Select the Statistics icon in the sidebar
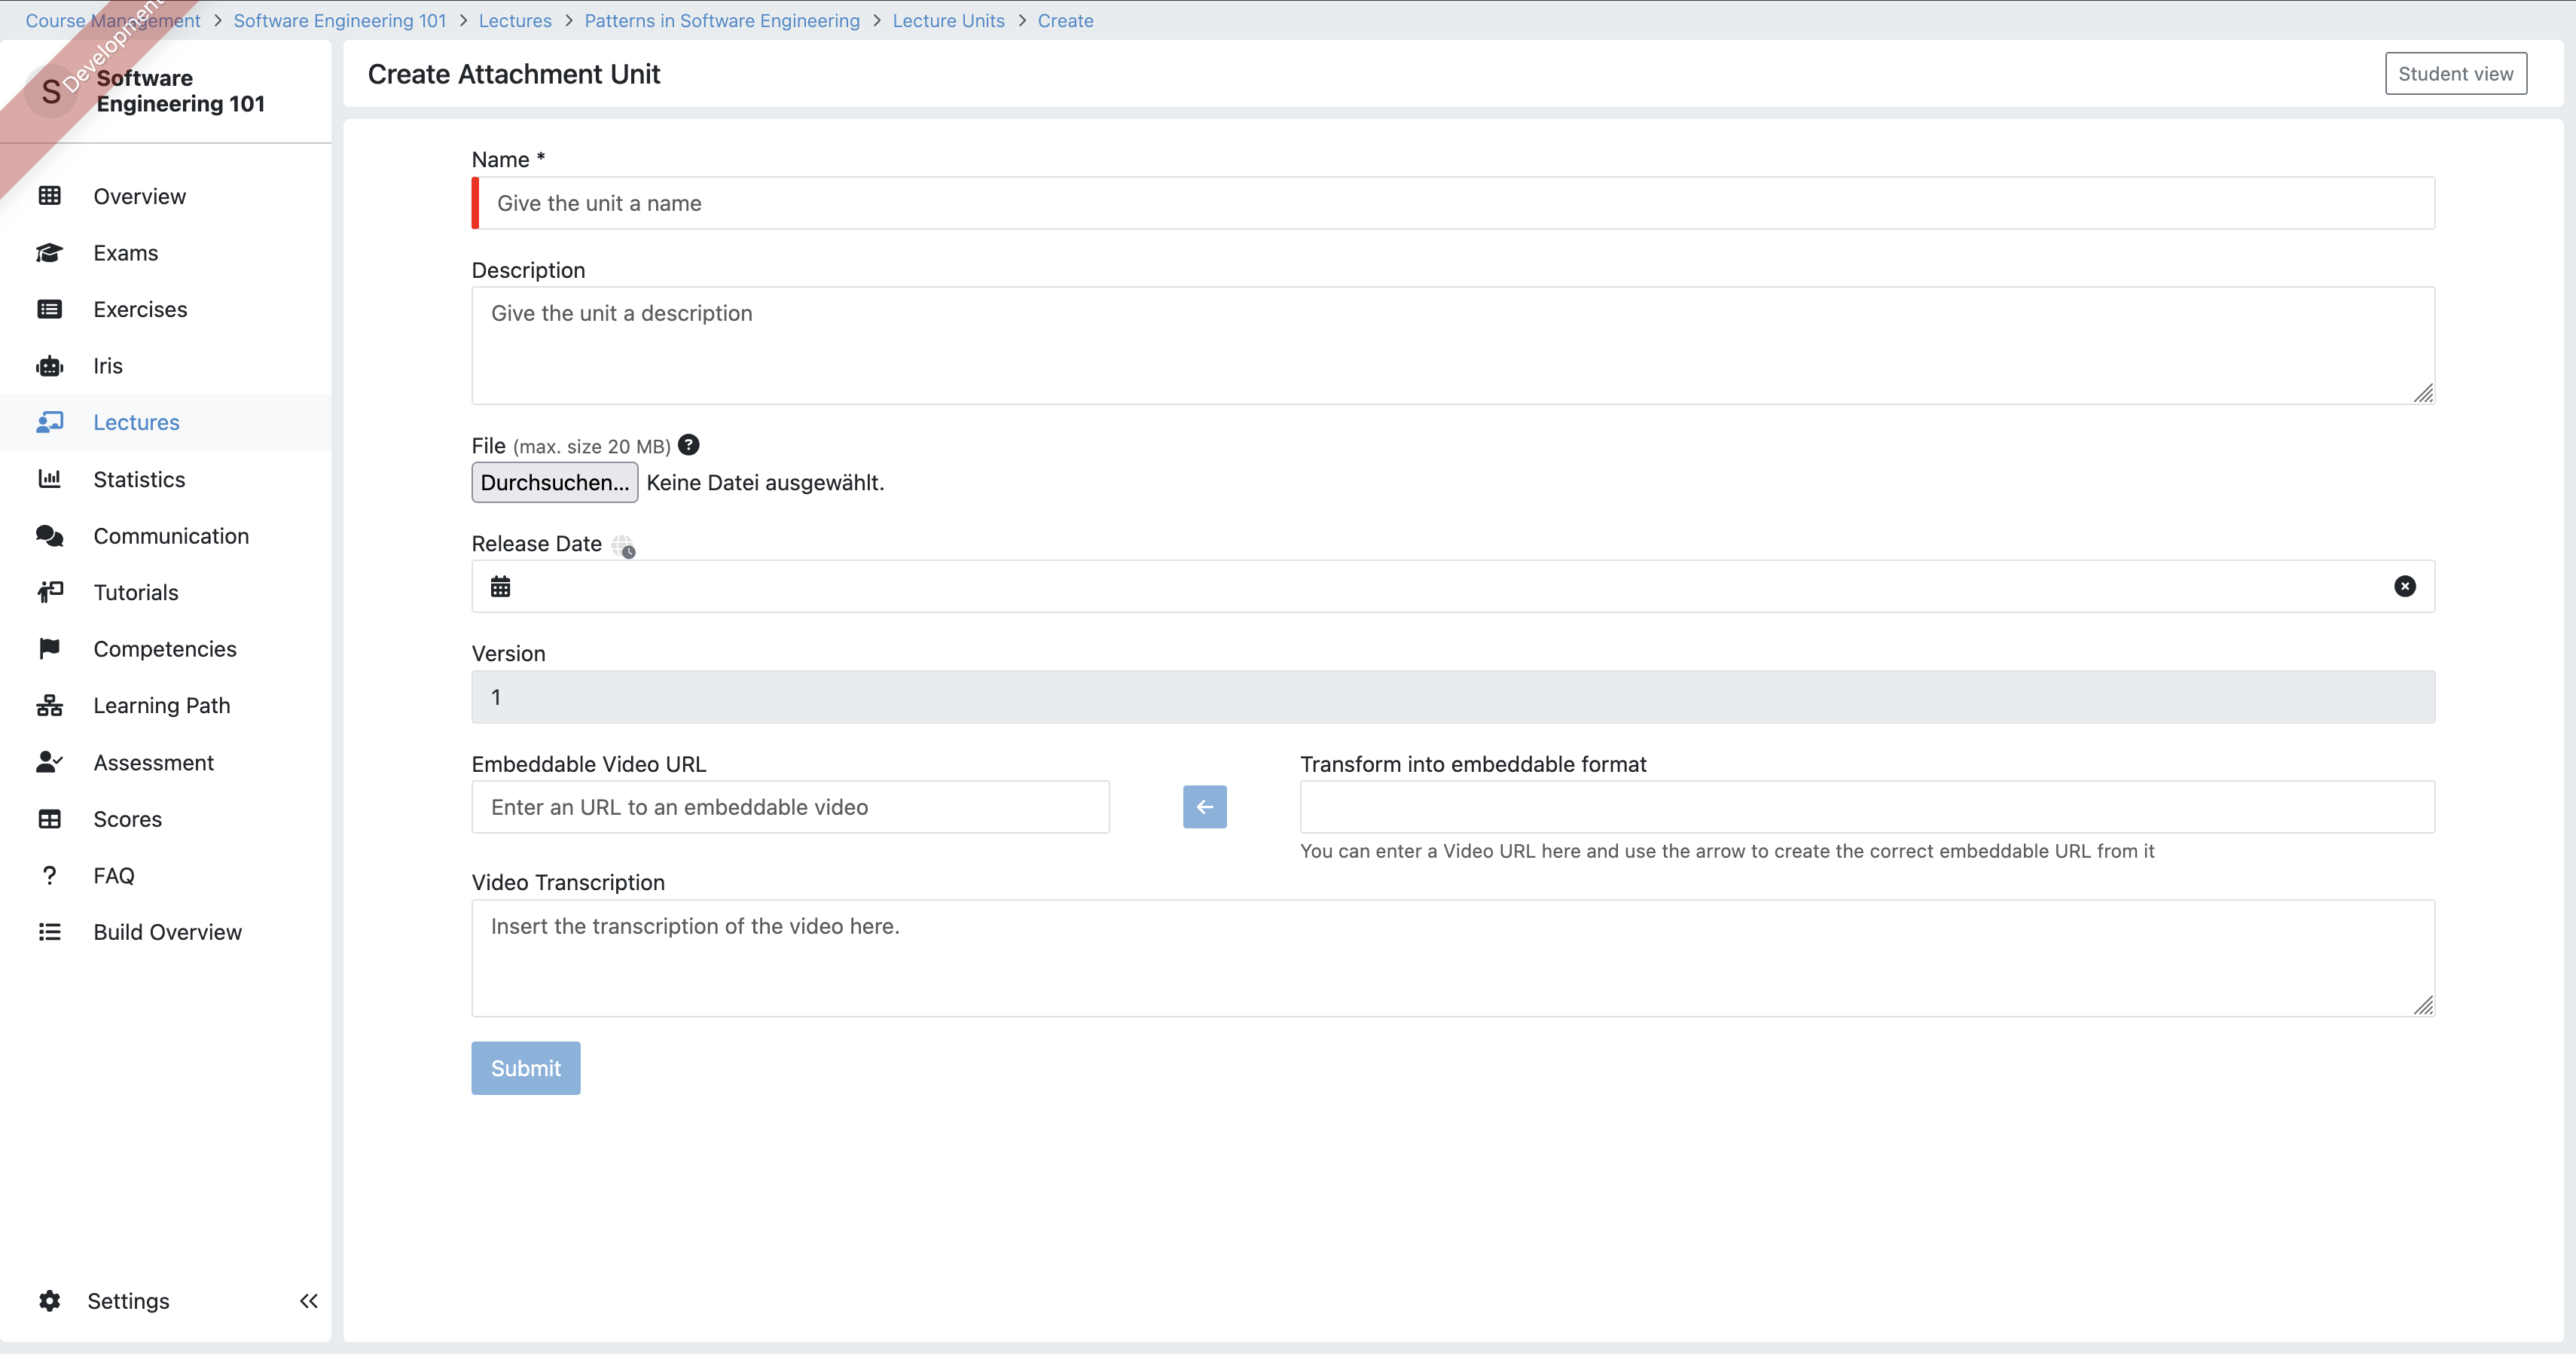This screenshot has width=2576, height=1354. (x=50, y=479)
